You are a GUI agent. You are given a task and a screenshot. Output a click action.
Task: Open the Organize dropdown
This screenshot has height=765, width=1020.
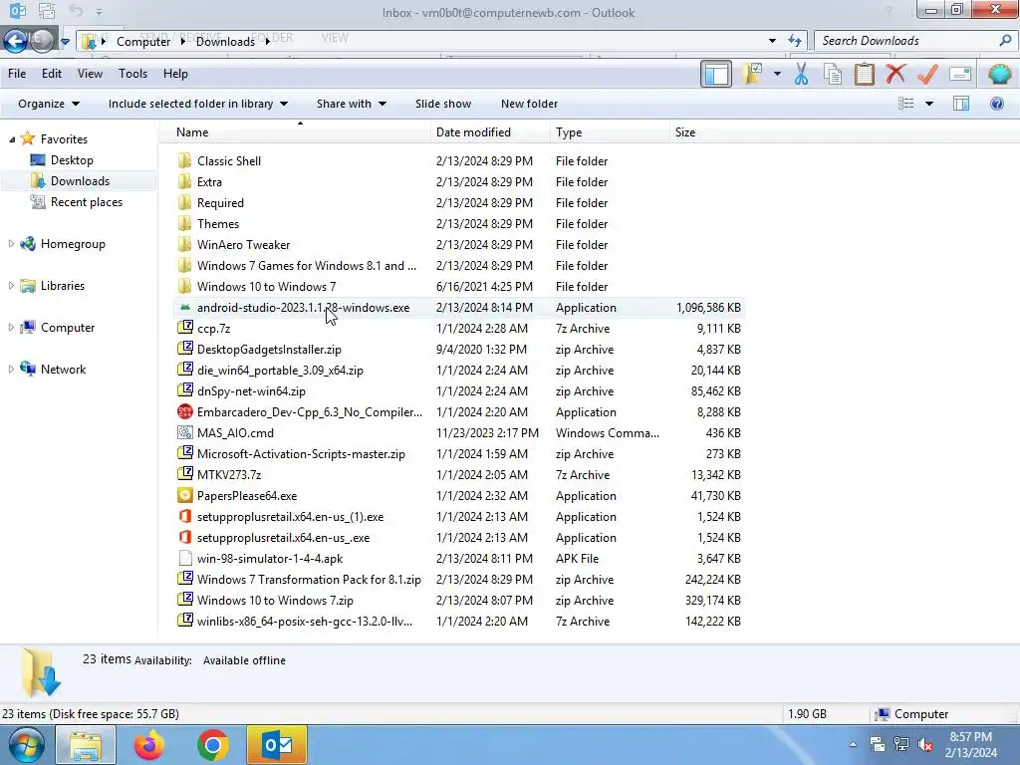[49, 104]
